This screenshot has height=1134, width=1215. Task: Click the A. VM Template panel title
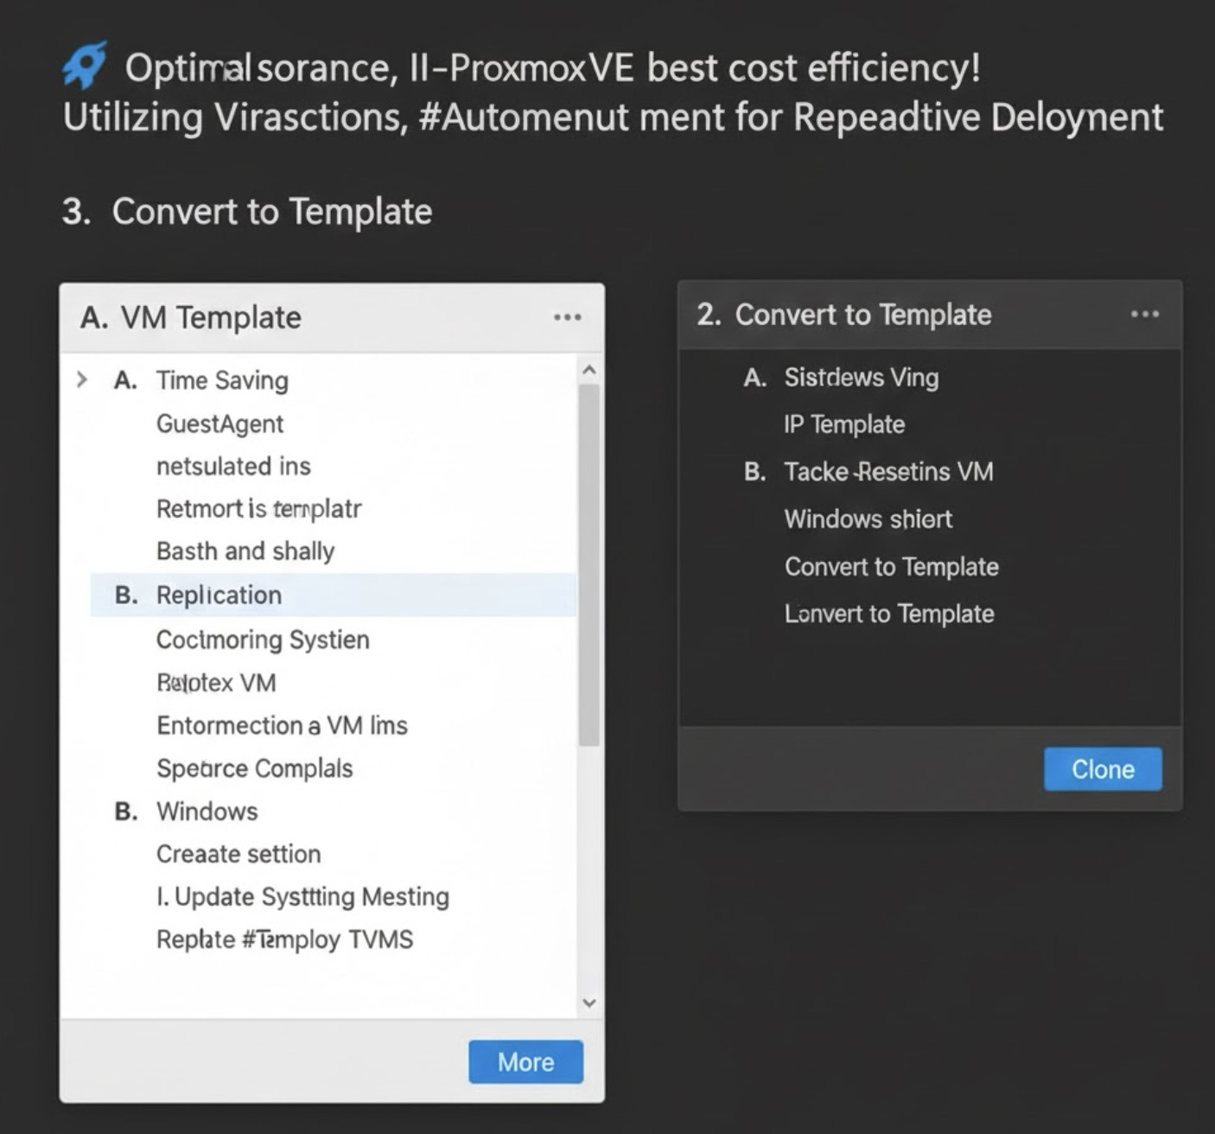191,317
